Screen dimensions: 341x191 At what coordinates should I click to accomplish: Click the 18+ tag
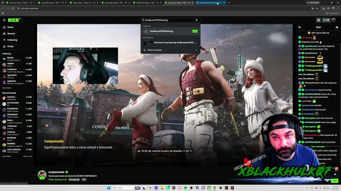click(84, 180)
